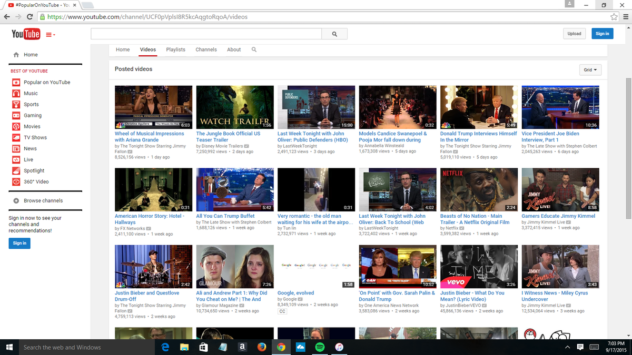The image size is (632, 355).
Task: Open Amazon app in taskbar
Action: pyautogui.click(x=242, y=347)
